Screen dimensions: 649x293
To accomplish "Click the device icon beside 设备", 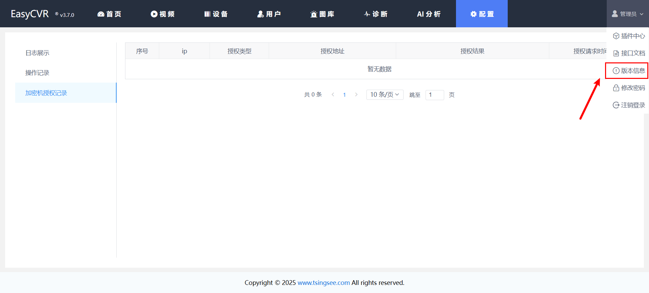I will (x=207, y=14).
